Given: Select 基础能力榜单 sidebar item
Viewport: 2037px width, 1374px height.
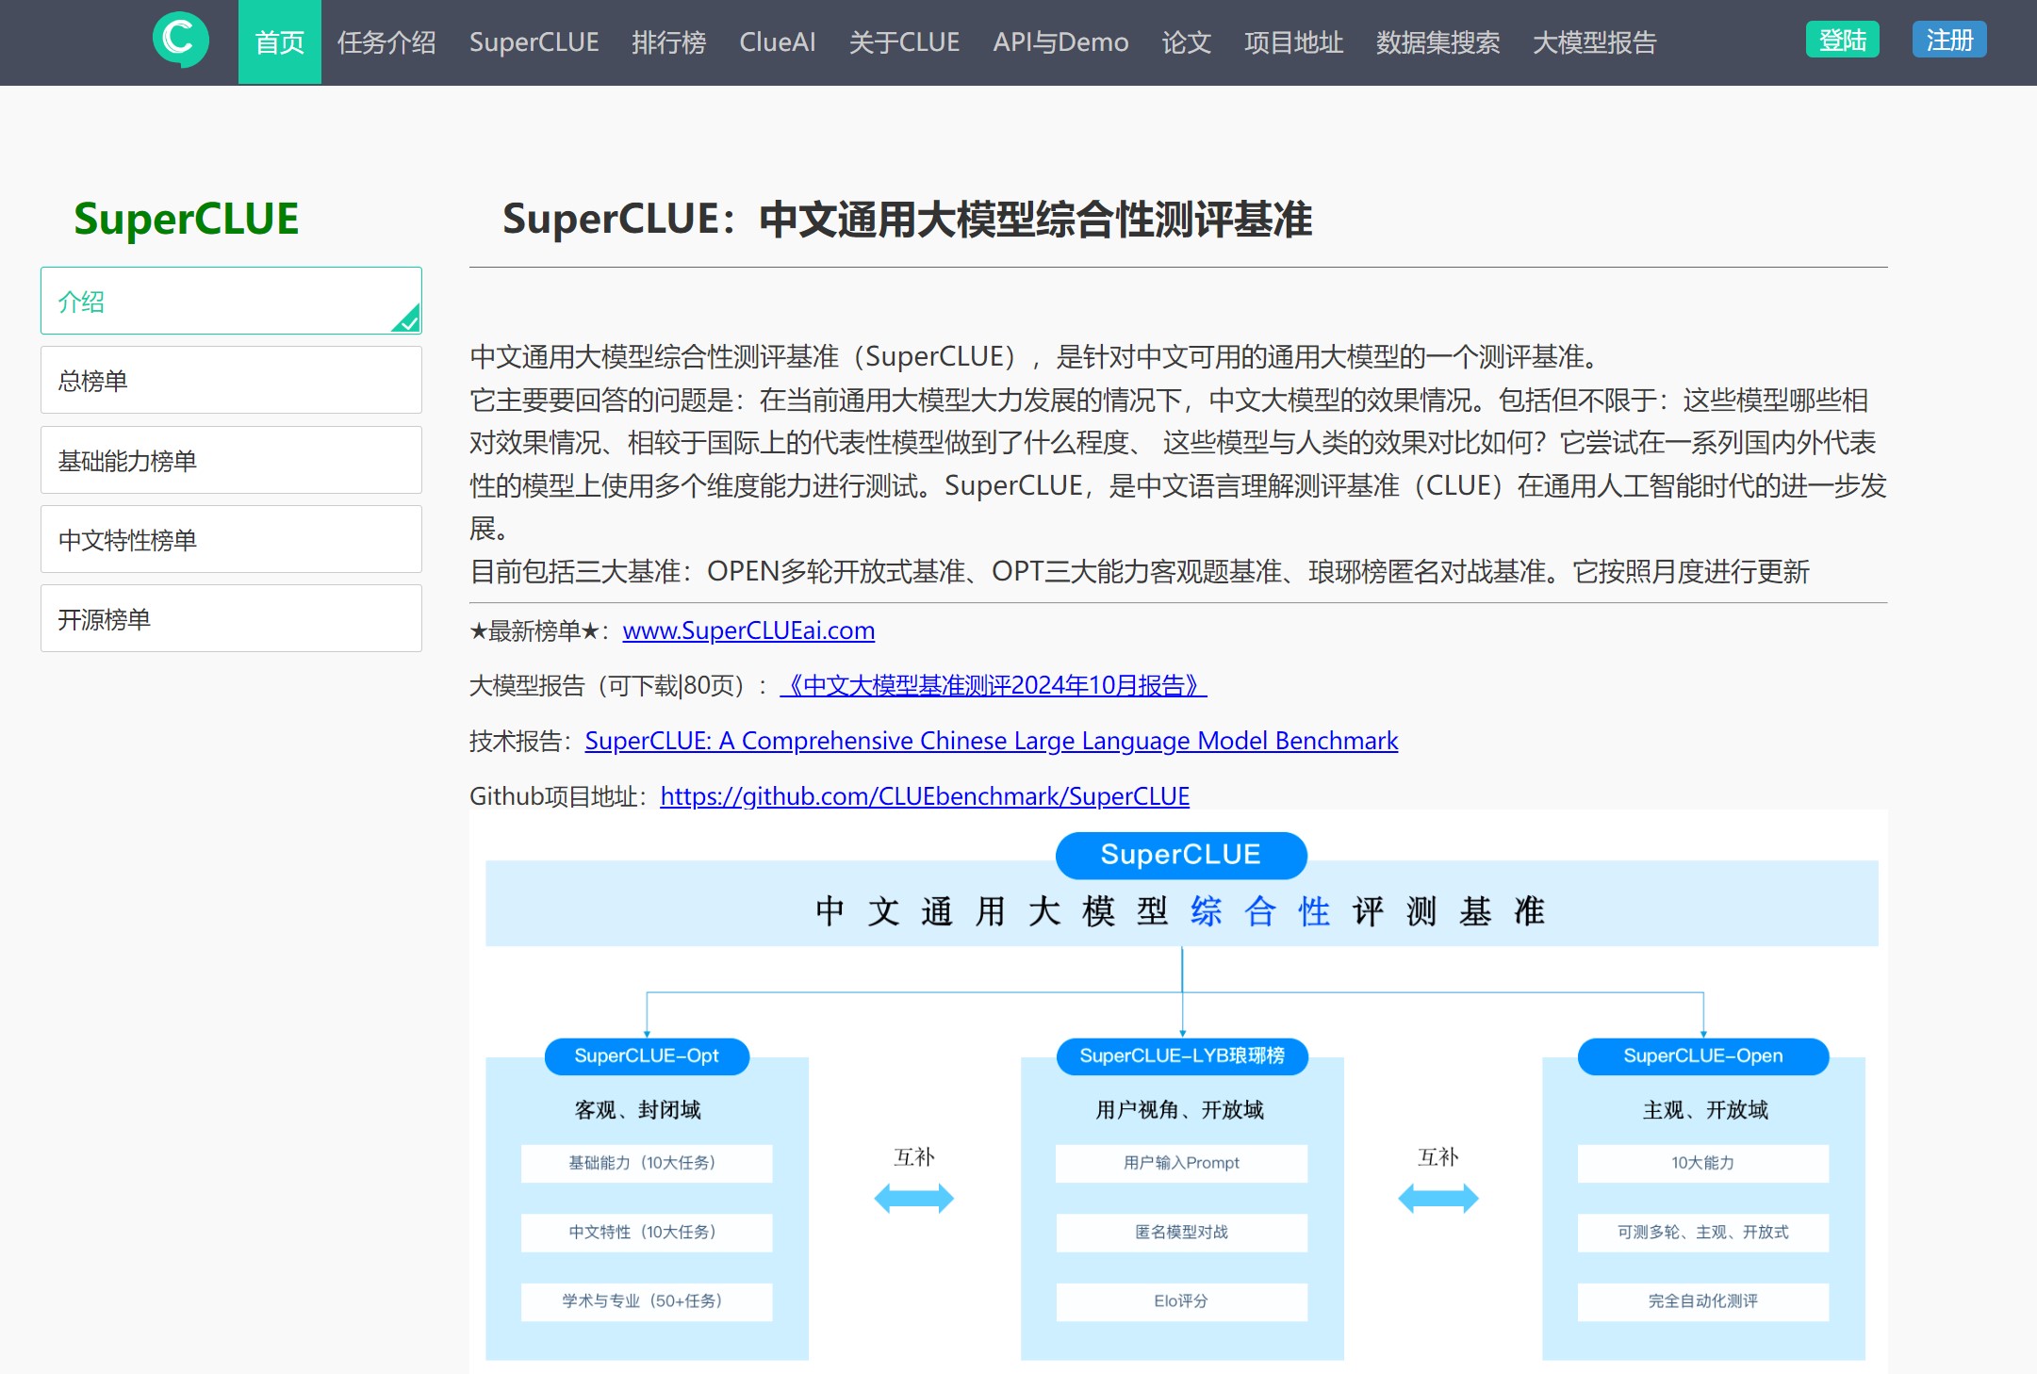Looking at the screenshot, I should tap(231, 461).
